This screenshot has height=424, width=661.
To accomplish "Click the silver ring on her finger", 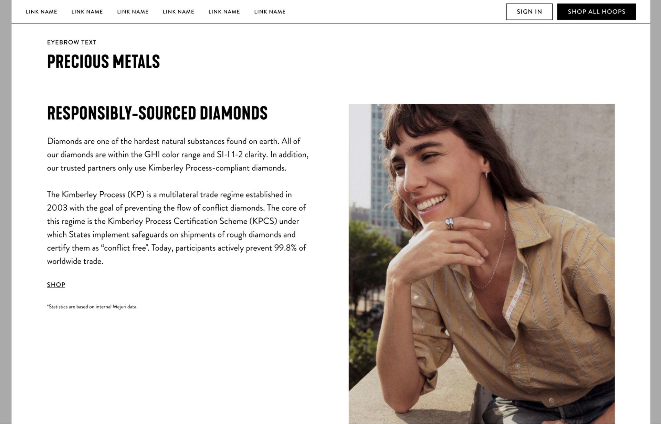I will click(x=450, y=224).
